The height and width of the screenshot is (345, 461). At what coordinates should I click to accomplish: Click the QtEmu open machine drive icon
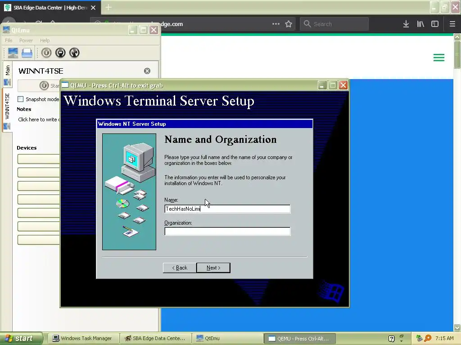[27, 53]
